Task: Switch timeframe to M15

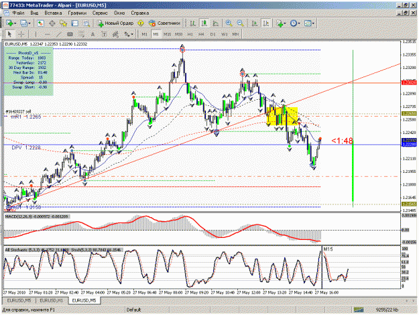Action: [168, 34]
